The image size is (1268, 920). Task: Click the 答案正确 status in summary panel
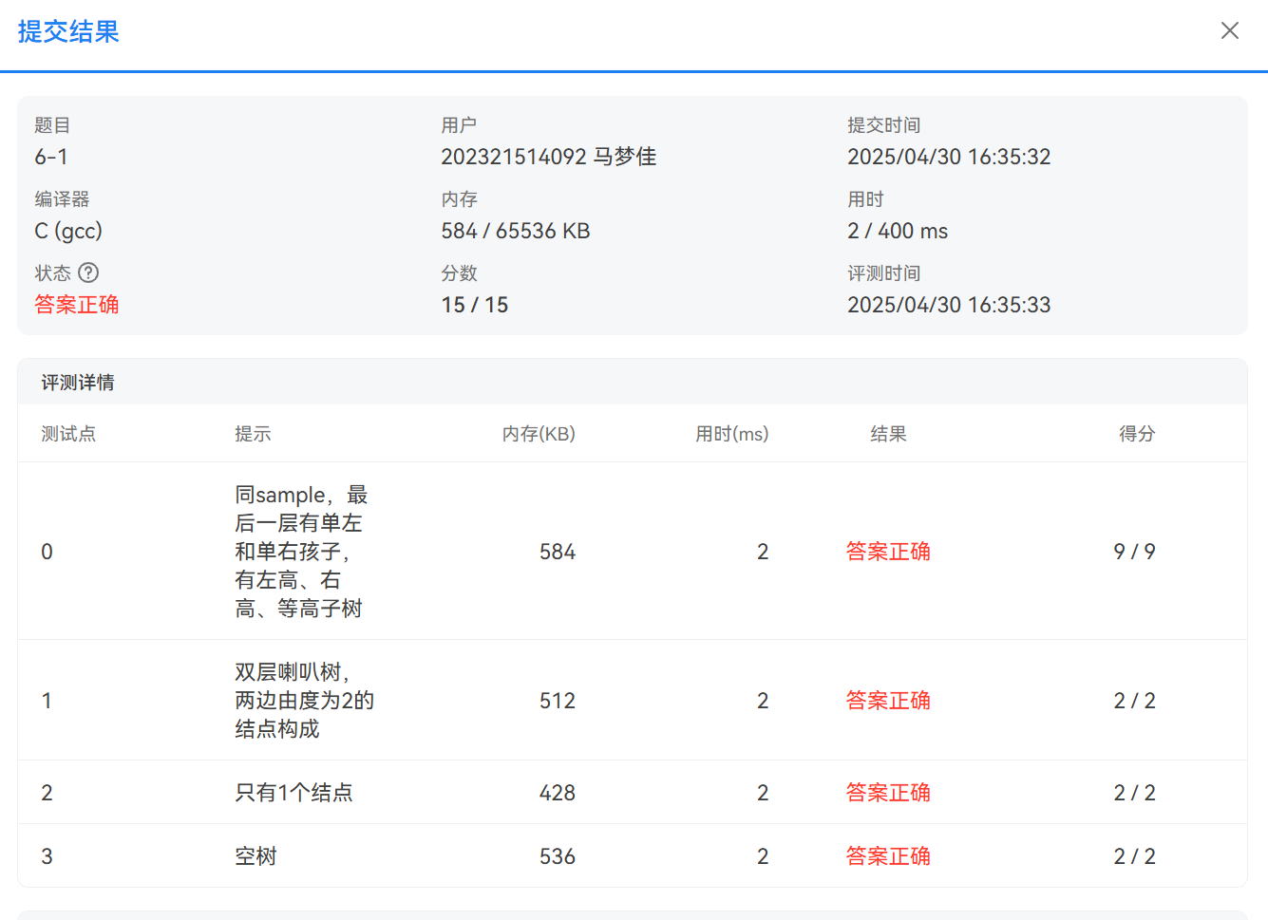point(76,305)
